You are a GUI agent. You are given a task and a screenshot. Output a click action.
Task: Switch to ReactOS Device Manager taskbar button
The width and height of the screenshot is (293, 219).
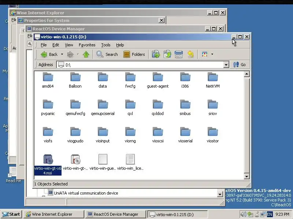pos(115,214)
